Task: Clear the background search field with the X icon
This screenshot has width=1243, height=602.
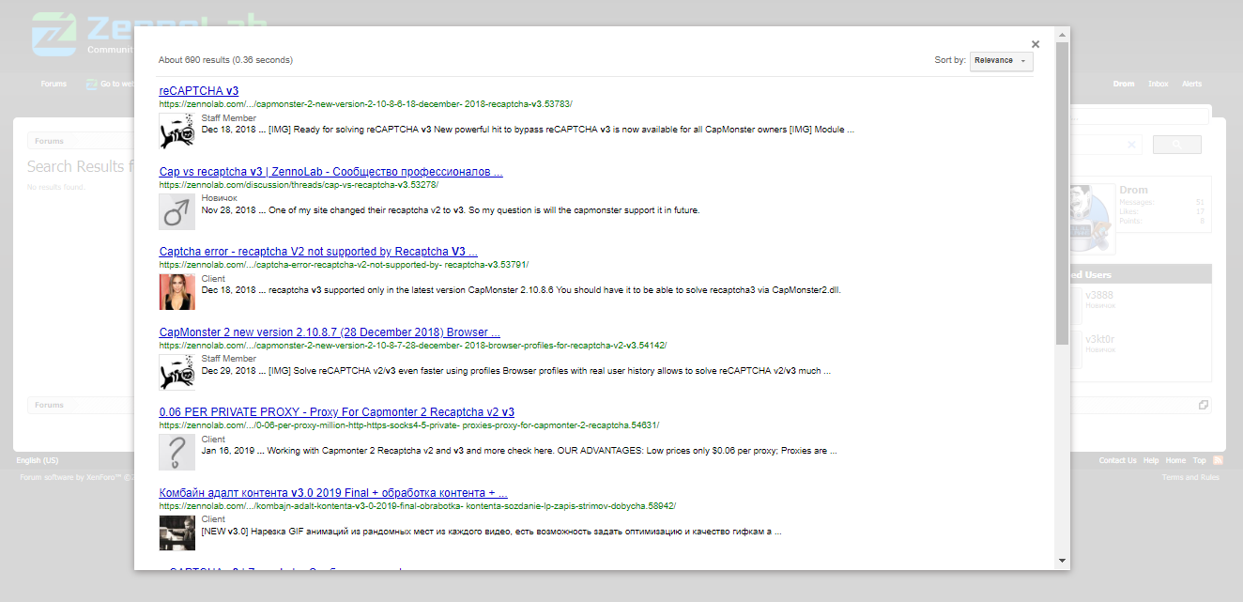Action: (1131, 145)
